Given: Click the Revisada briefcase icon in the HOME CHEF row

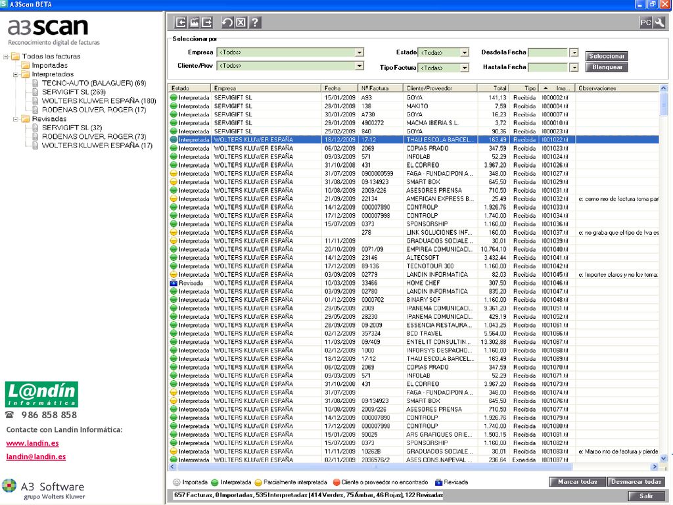Looking at the screenshot, I should (x=174, y=283).
